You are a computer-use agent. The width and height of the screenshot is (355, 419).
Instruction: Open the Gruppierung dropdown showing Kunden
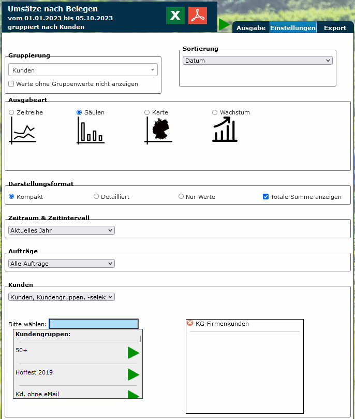click(83, 70)
